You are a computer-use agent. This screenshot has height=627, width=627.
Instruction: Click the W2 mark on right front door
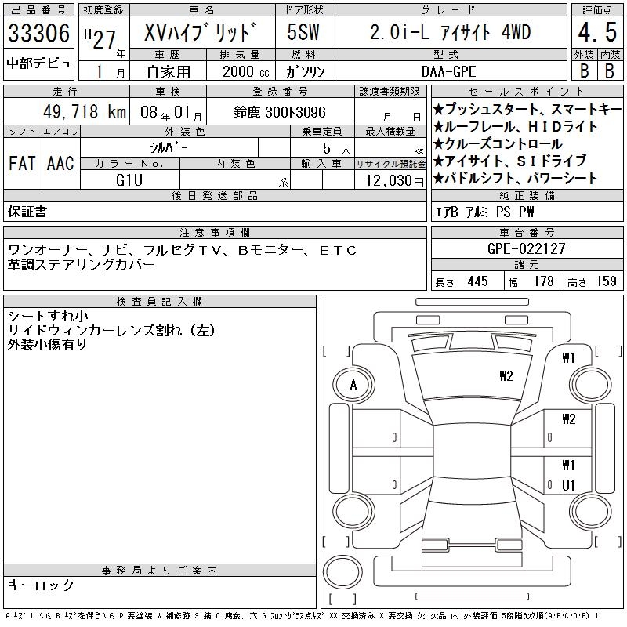pos(568,419)
